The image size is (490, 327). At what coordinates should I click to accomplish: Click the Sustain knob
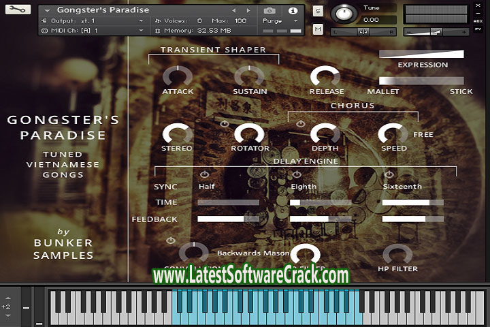click(249, 76)
